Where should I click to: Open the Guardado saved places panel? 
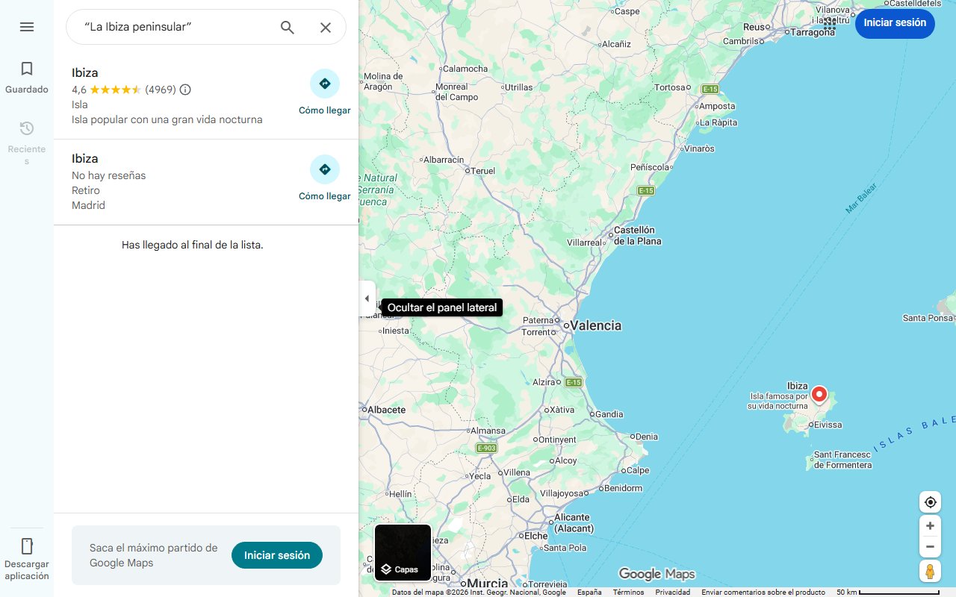coord(27,78)
